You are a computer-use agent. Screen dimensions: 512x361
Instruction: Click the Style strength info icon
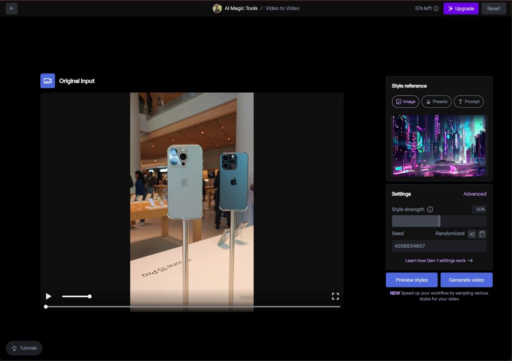coord(430,209)
